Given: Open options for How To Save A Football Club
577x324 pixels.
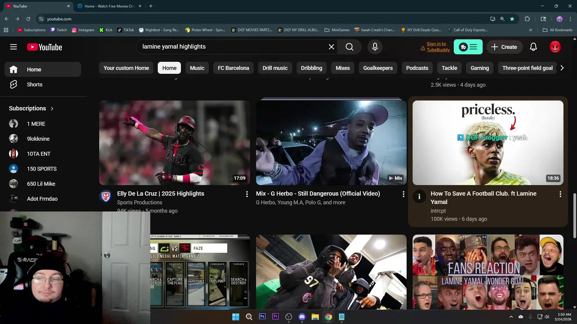Looking at the screenshot, I should point(560,194).
